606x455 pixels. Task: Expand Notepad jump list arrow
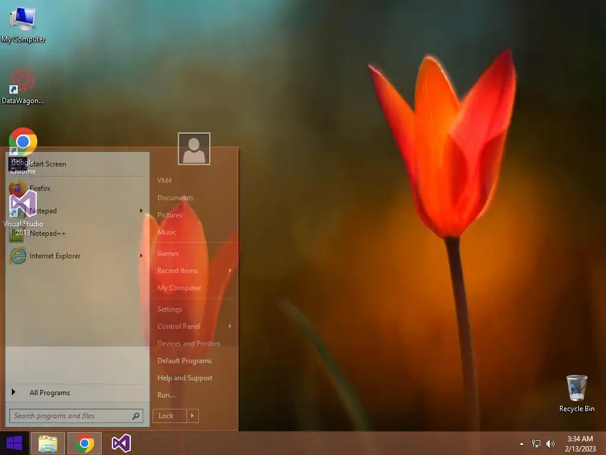tap(141, 211)
